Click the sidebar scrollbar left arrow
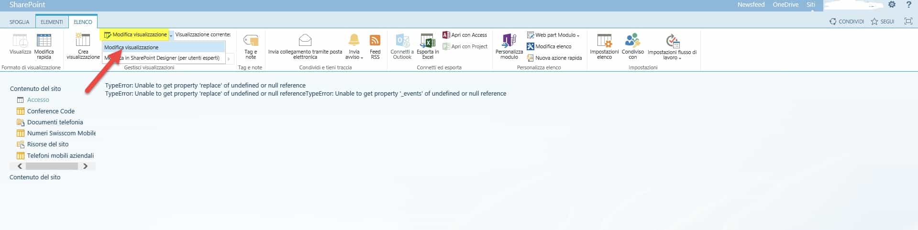 pos(20,166)
